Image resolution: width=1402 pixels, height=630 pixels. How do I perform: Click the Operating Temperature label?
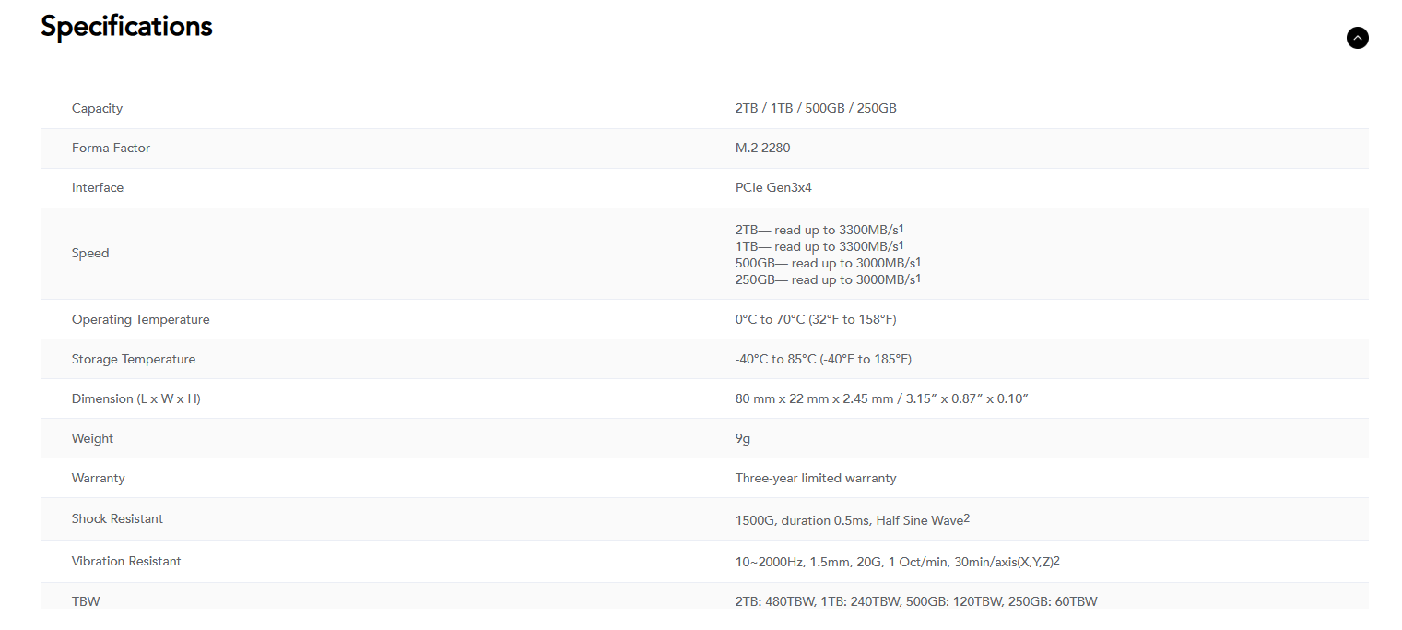point(140,319)
